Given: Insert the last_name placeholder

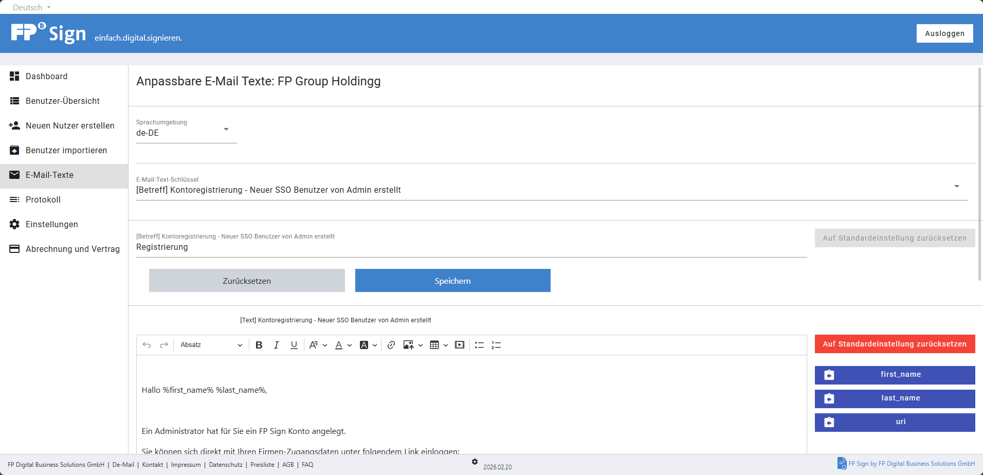Looking at the screenshot, I should click(x=895, y=398).
